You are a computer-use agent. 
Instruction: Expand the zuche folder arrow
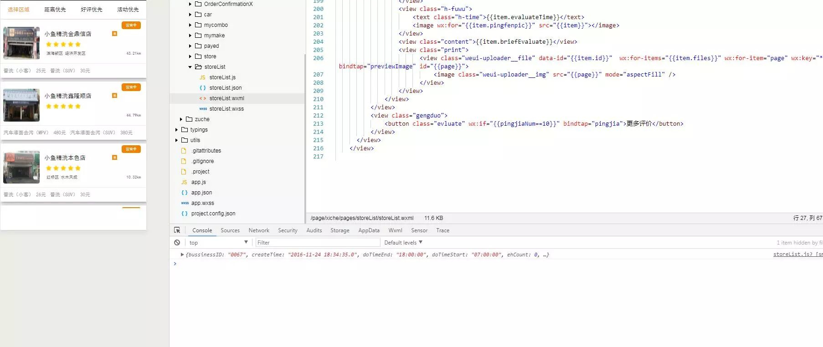tap(181, 119)
